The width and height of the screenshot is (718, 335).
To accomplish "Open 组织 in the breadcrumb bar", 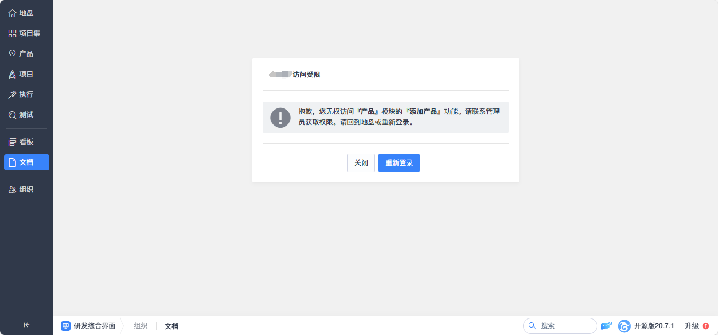I will 141,326.
